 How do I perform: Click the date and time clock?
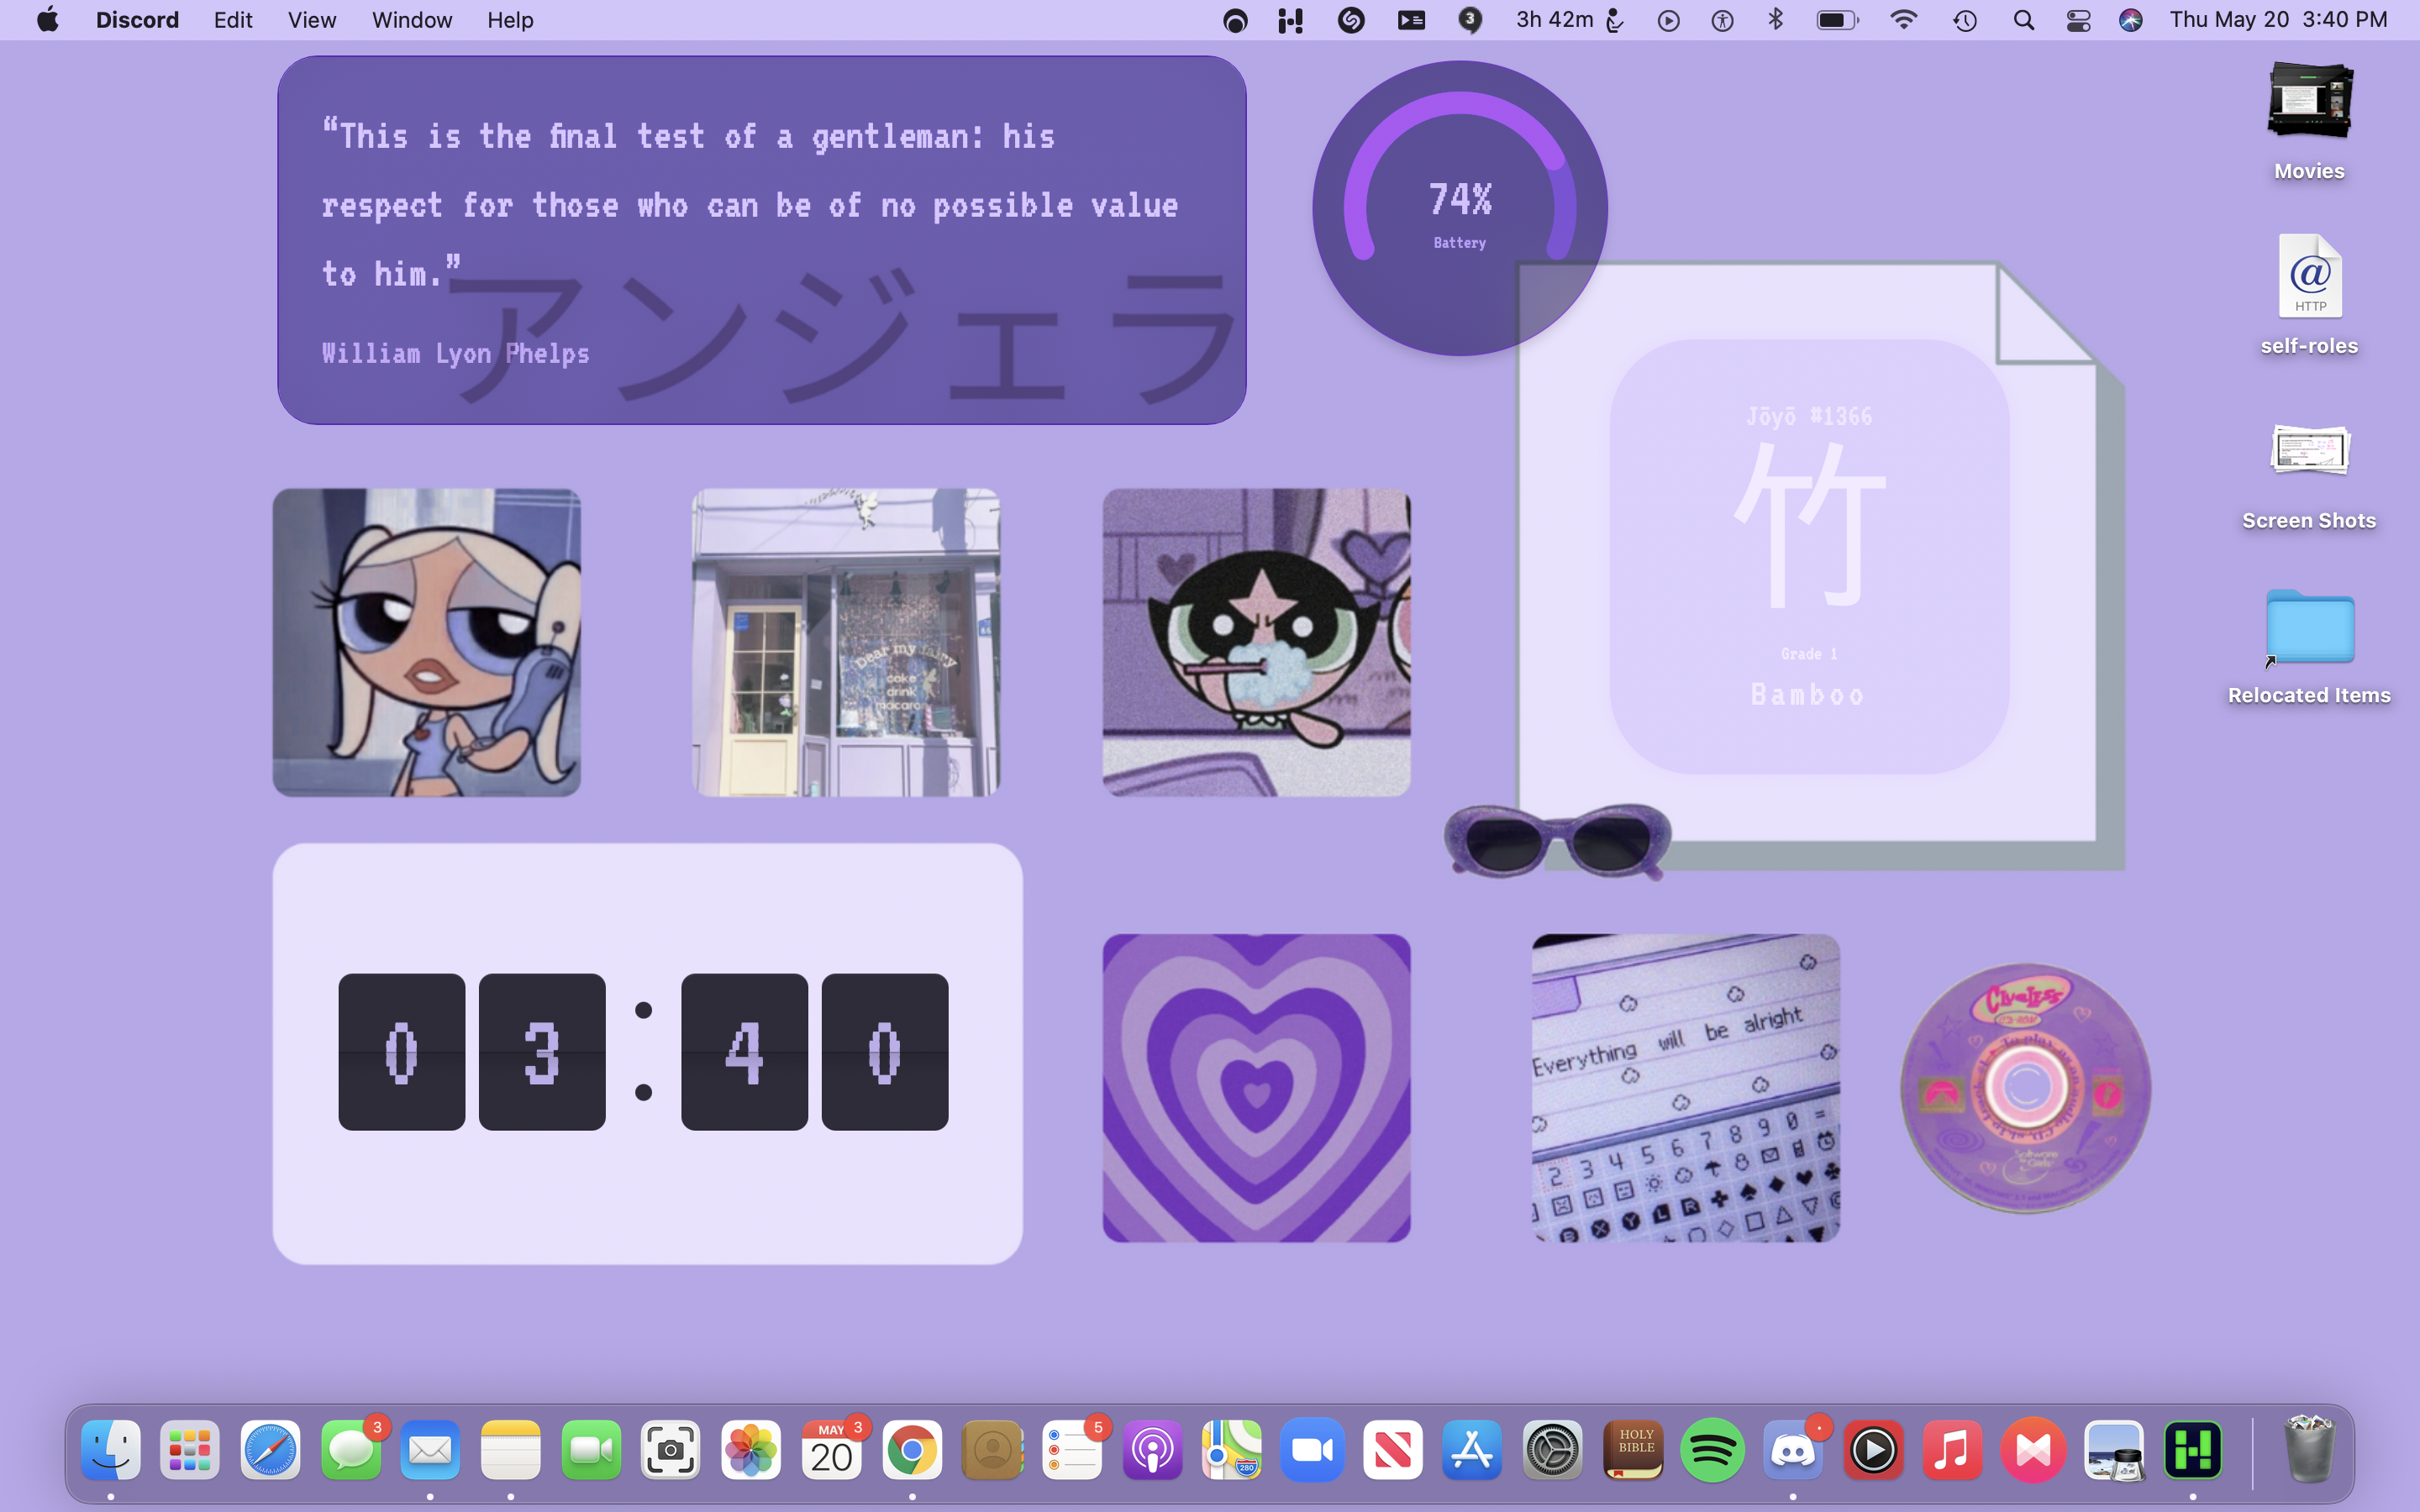pos(2278,20)
